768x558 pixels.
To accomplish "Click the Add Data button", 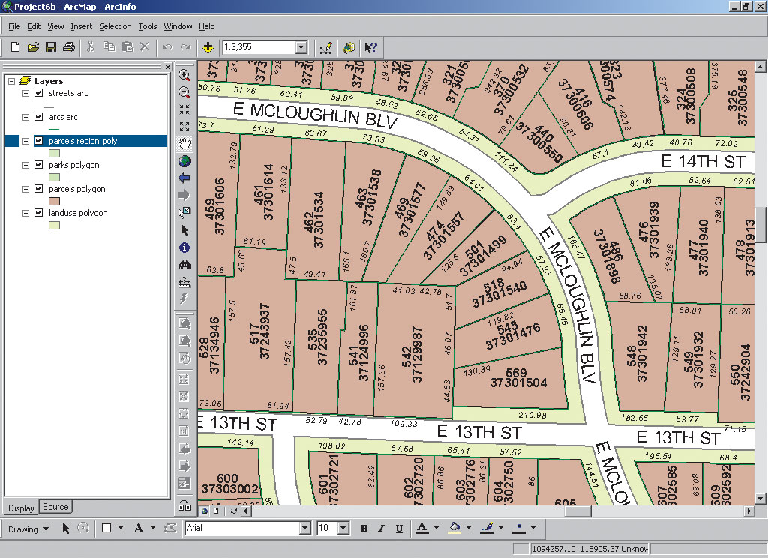I will 208,47.
